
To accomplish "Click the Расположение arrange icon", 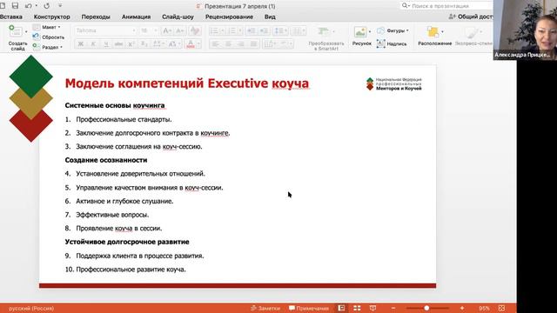I will pos(433,32).
